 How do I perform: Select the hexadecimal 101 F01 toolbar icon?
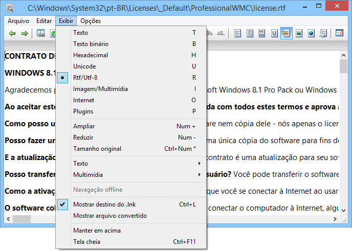click(x=262, y=33)
